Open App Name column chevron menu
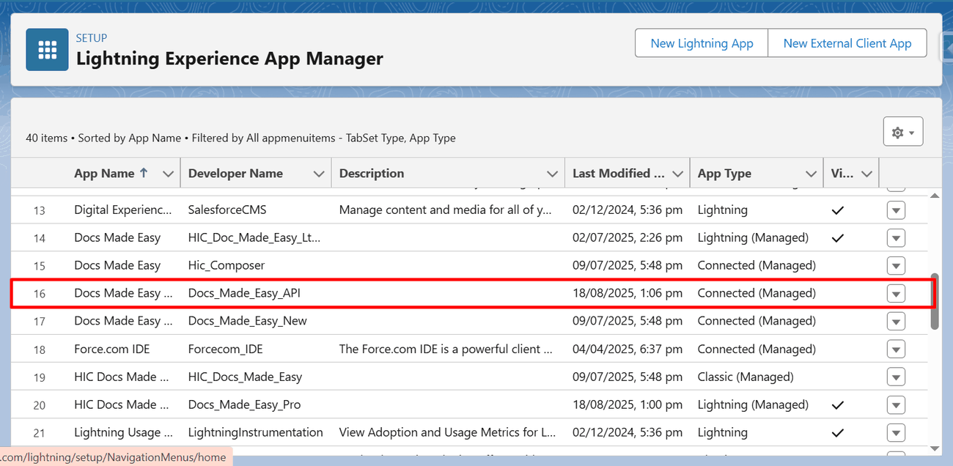953x466 pixels. point(168,174)
